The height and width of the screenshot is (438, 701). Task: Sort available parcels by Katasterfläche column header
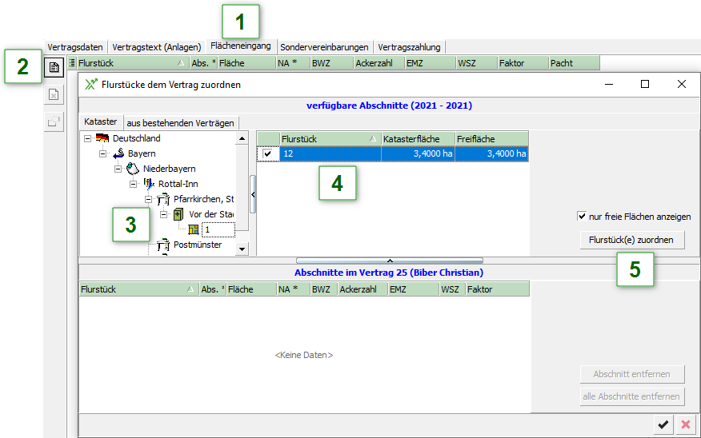[418, 139]
